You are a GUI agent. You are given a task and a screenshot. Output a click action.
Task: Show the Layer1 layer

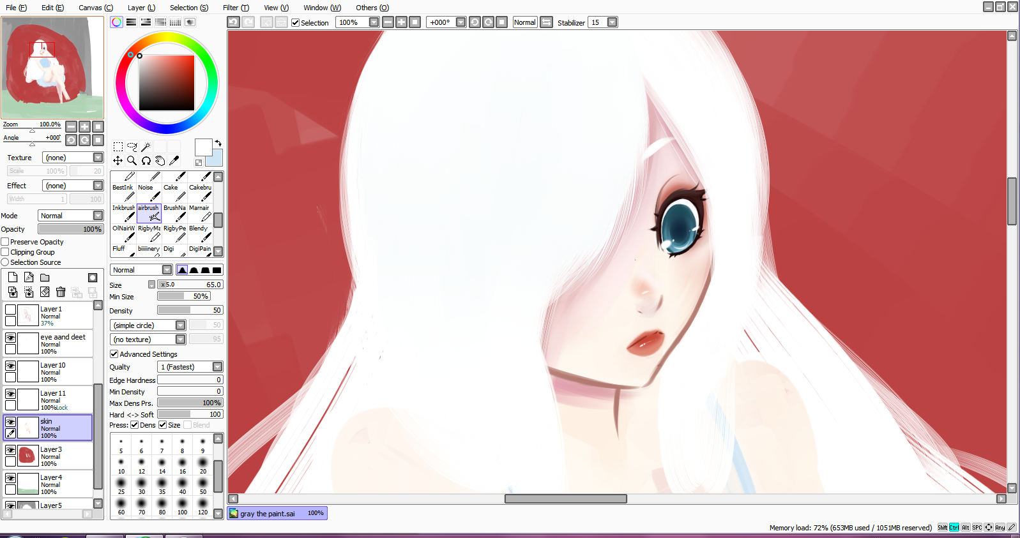[11, 310]
